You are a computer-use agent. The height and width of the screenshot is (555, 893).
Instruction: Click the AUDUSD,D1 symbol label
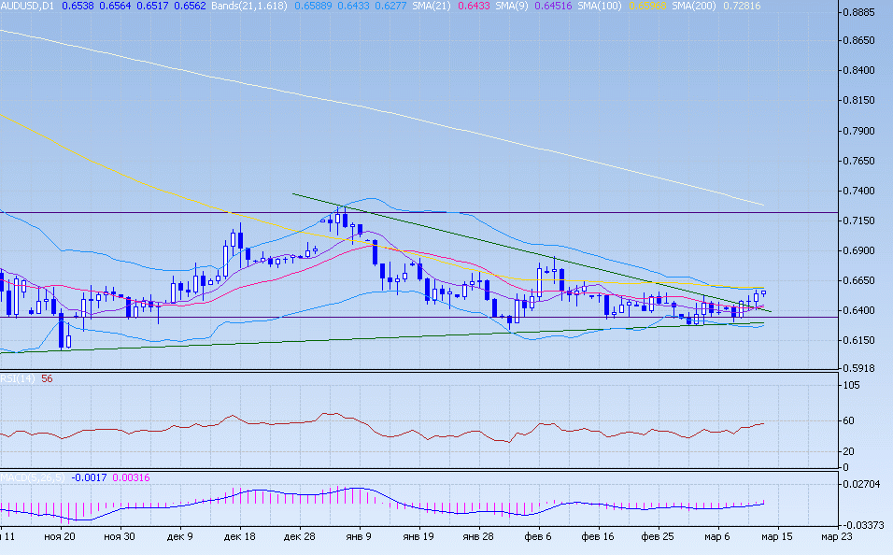click(x=27, y=6)
